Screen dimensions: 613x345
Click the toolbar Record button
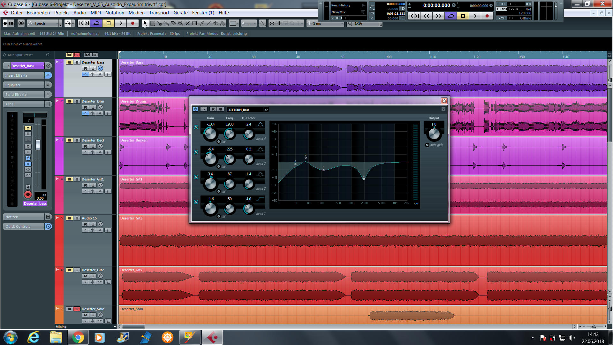(x=132, y=23)
